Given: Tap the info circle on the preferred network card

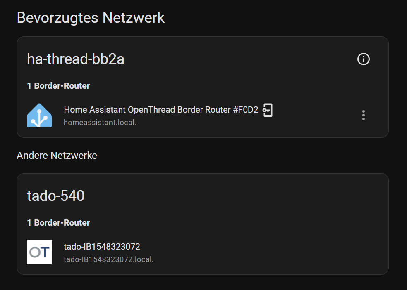Looking at the screenshot, I should point(363,59).
